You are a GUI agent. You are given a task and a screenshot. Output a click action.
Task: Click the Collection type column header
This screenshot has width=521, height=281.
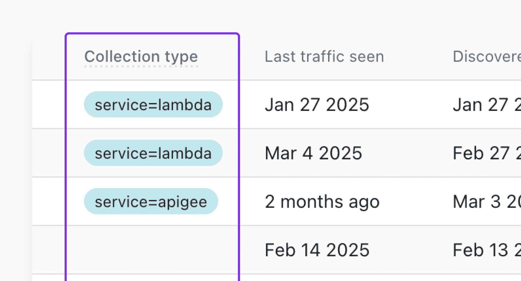141,57
